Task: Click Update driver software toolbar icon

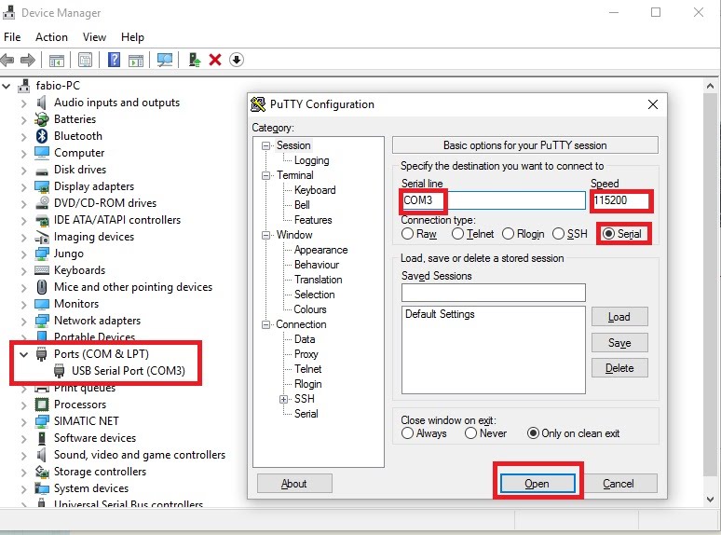Action: [195, 60]
